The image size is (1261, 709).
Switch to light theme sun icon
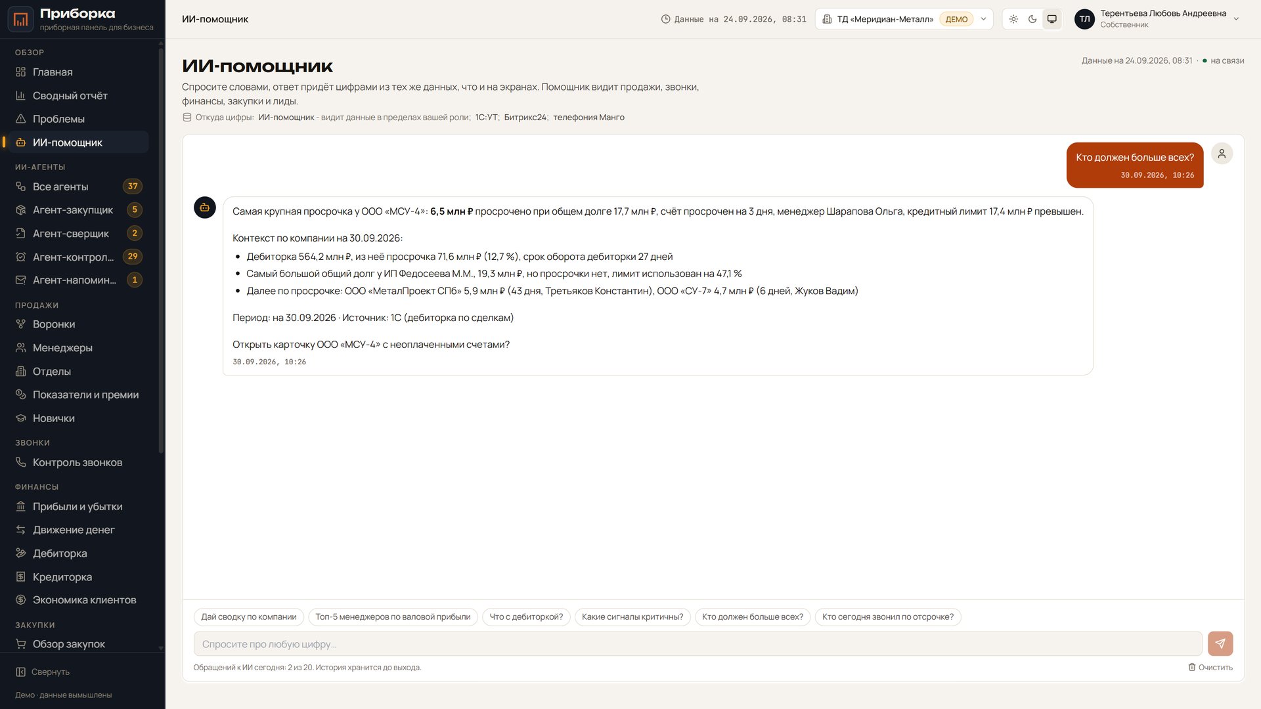coord(1013,19)
